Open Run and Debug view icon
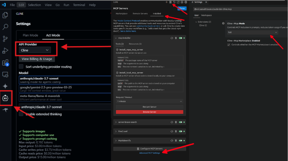This screenshot has height=161, width=288. click(5, 51)
